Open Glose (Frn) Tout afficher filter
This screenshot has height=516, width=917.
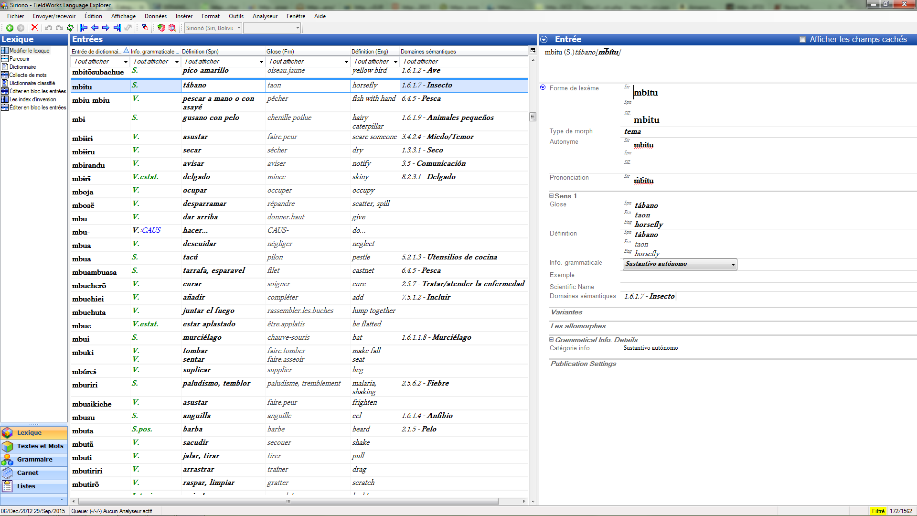[346, 62]
